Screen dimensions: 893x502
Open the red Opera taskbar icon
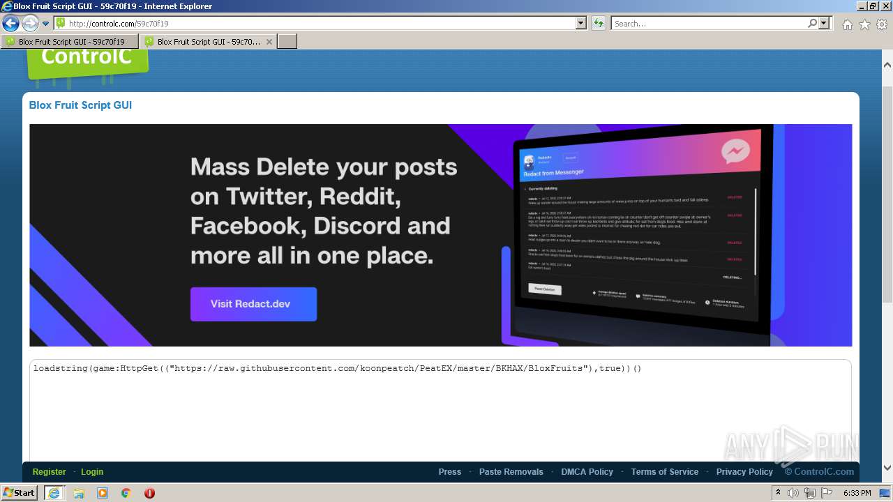tap(149, 493)
